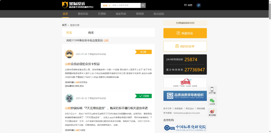
Task: Click the 黑猫投诉 logo
Action: pyautogui.click(x=78, y=5)
